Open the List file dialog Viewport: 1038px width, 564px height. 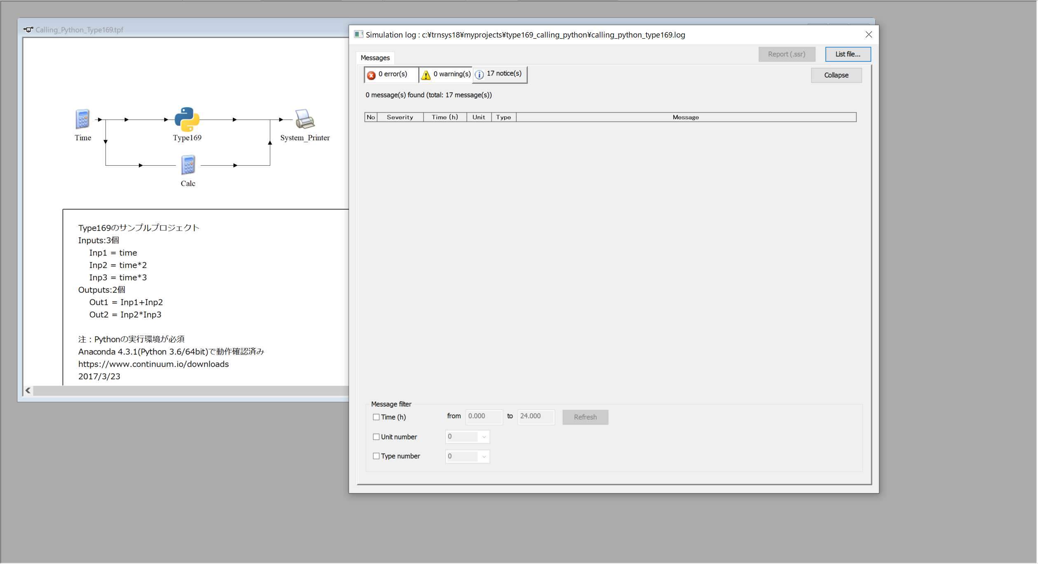point(848,54)
